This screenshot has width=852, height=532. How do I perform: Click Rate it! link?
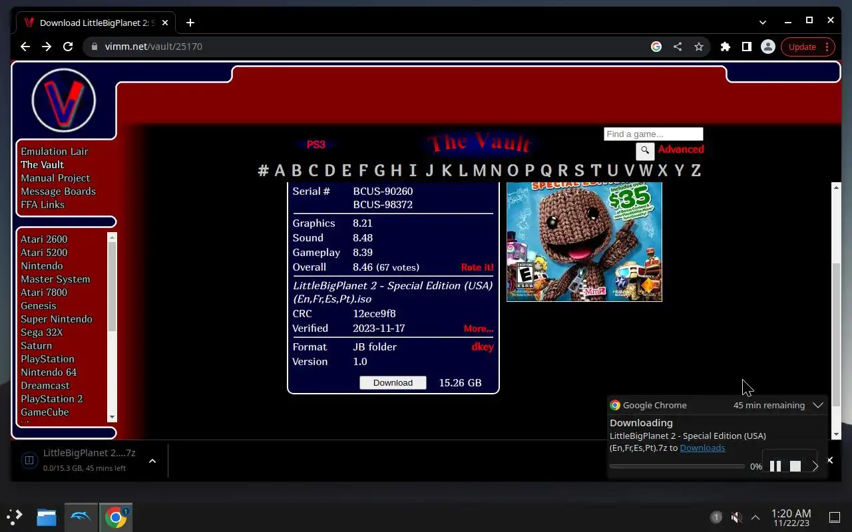pyautogui.click(x=477, y=267)
